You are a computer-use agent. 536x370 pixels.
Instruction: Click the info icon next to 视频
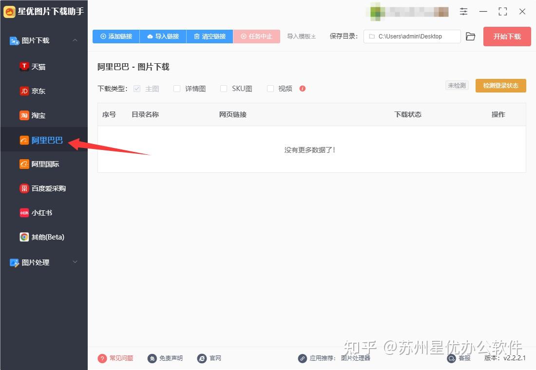[302, 89]
